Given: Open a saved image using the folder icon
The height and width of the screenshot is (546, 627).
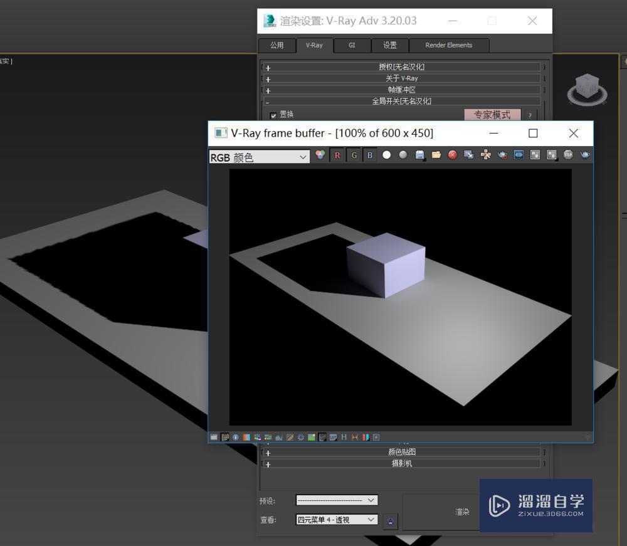Looking at the screenshot, I should [436, 155].
